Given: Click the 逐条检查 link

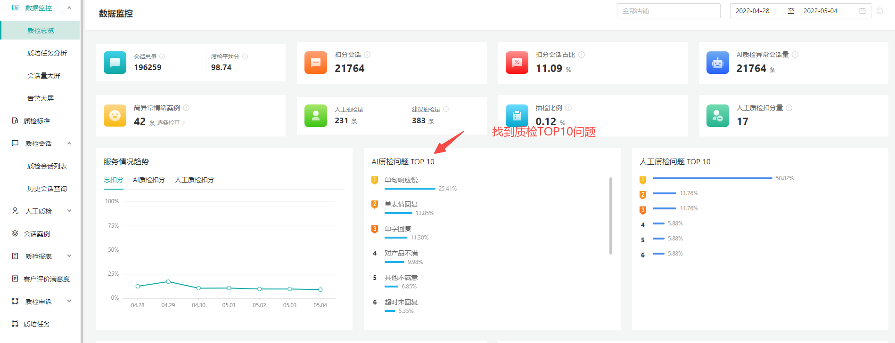Looking at the screenshot, I should (x=171, y=123).
